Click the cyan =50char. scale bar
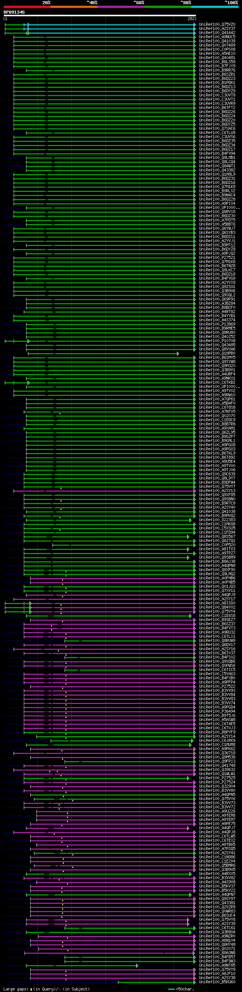 pos(172,989)
